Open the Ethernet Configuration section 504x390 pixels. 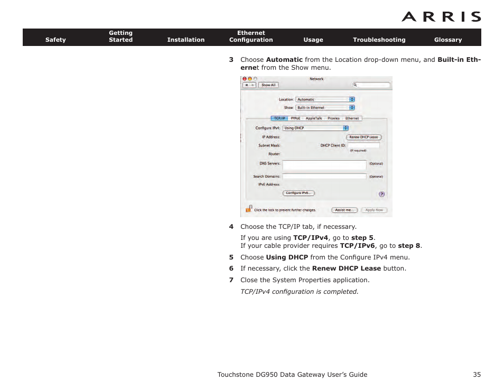251,36
